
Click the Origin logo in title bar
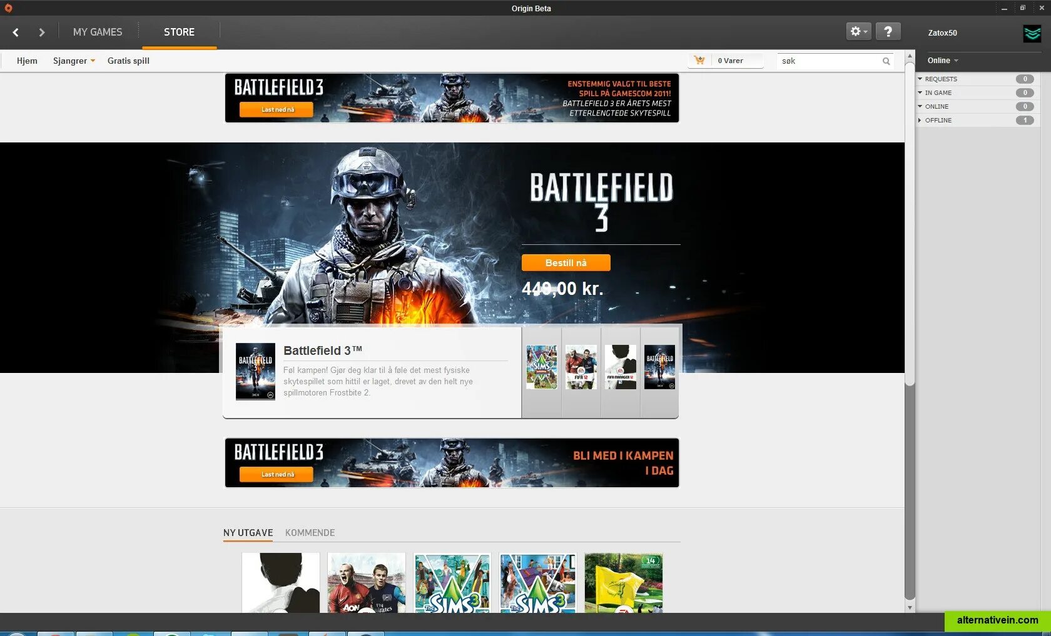[x=8, y=8]
